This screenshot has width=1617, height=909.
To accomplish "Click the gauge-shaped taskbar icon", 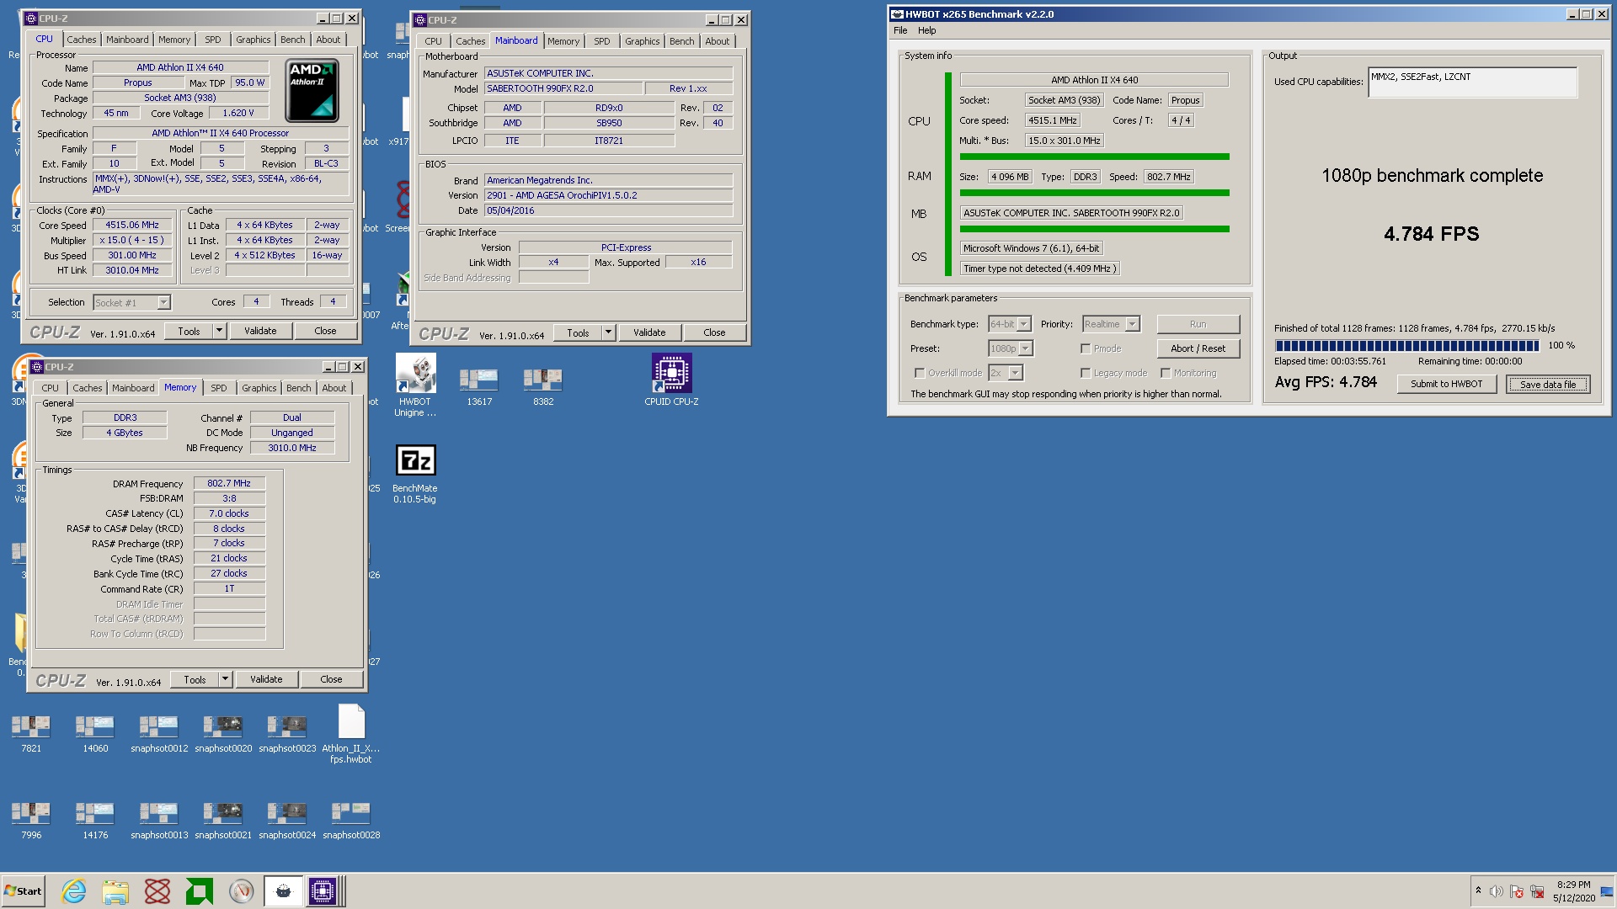I will 242,891.
